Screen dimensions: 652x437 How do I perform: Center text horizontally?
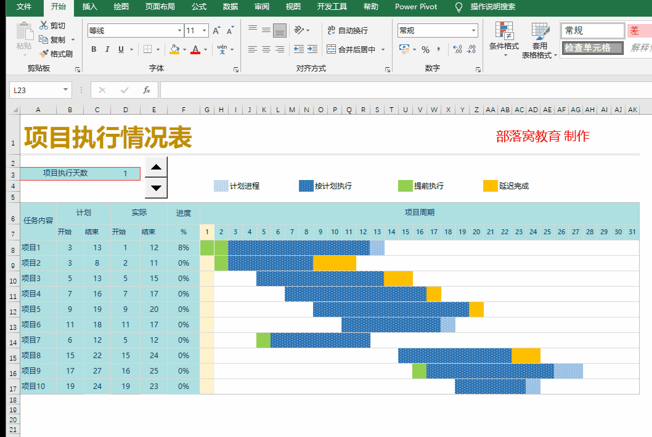[266, 49]
